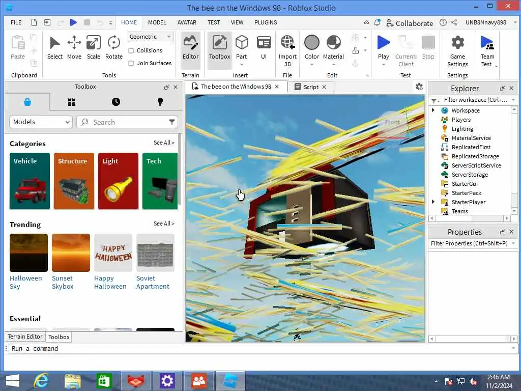Image resolution: width=521 pixels, height=391 pixels.
Task: Switch to the Script document tab
Action: click(x=311, y=87)
